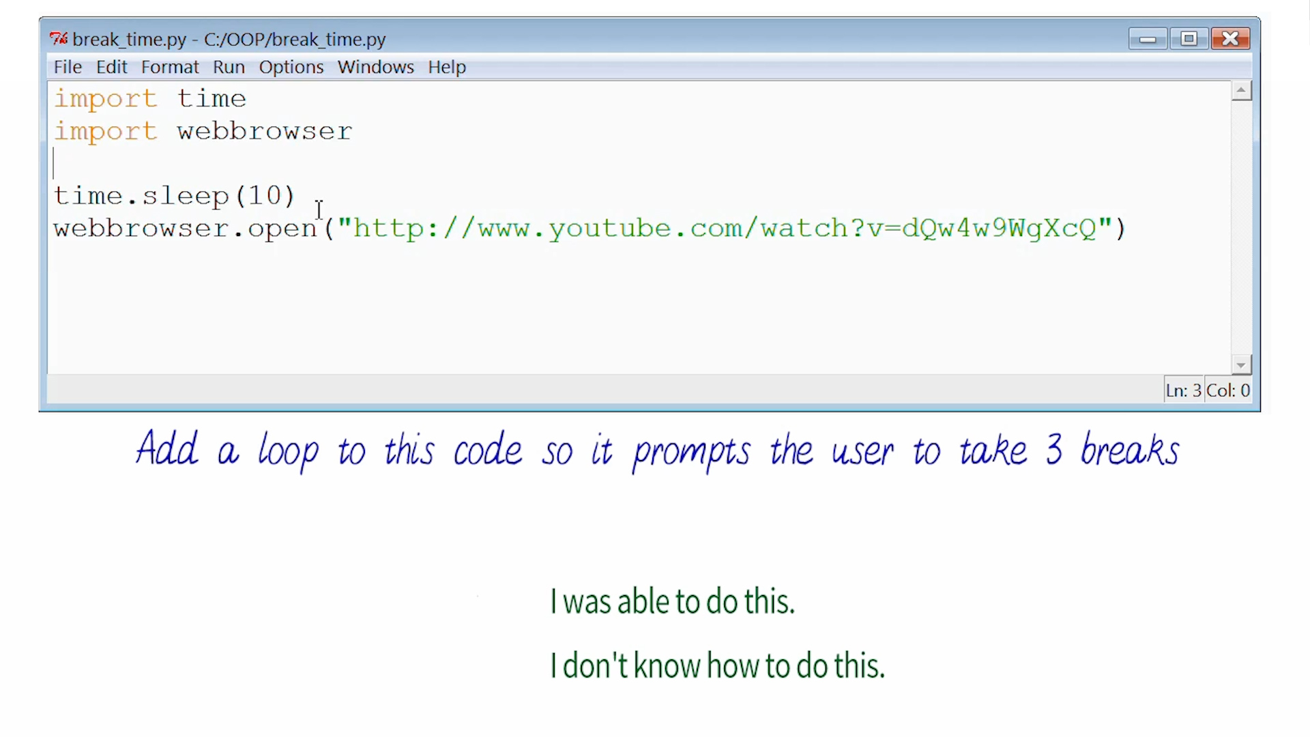Click the scrollbar up arrow

1241,91
